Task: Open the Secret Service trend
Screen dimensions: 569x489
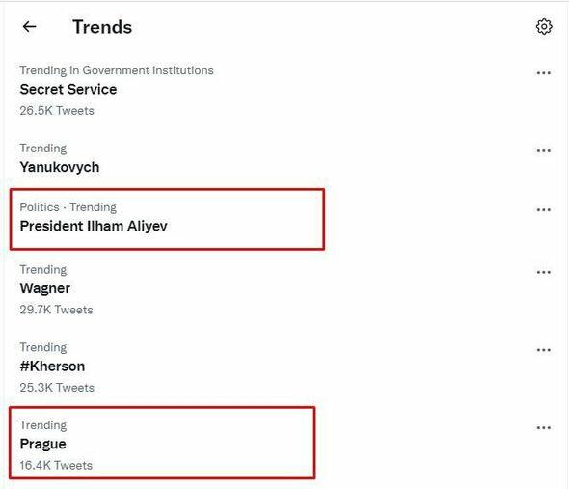Action: tap(68, 90)
